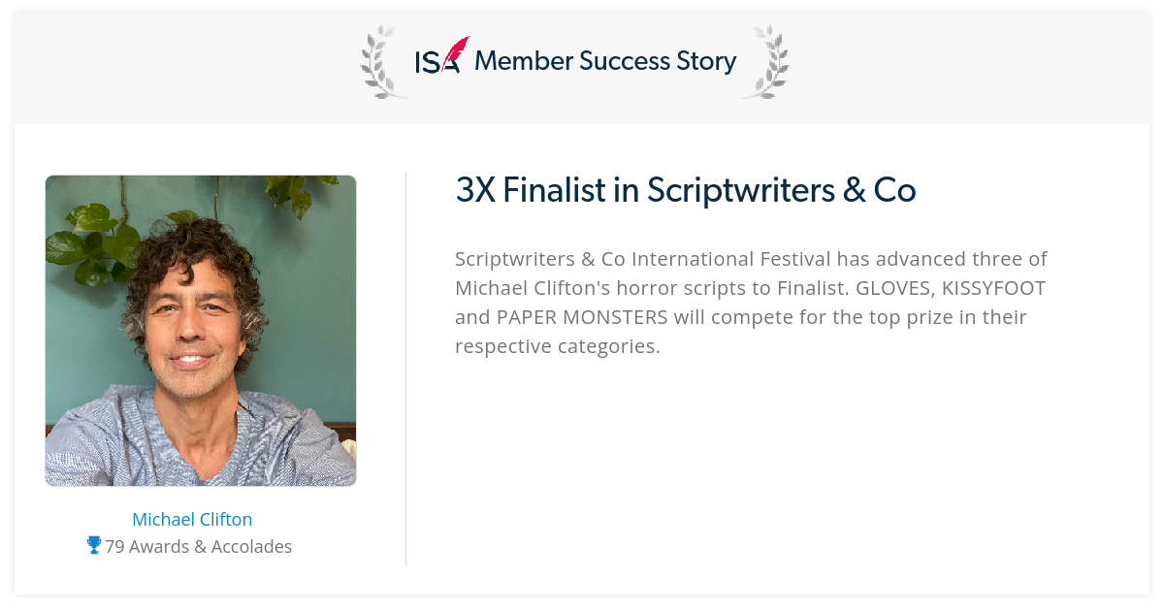Click the vertical divider line beside the photo
Screen dimensions: 1164x611
pyautogui.click(x=405, y=369)
